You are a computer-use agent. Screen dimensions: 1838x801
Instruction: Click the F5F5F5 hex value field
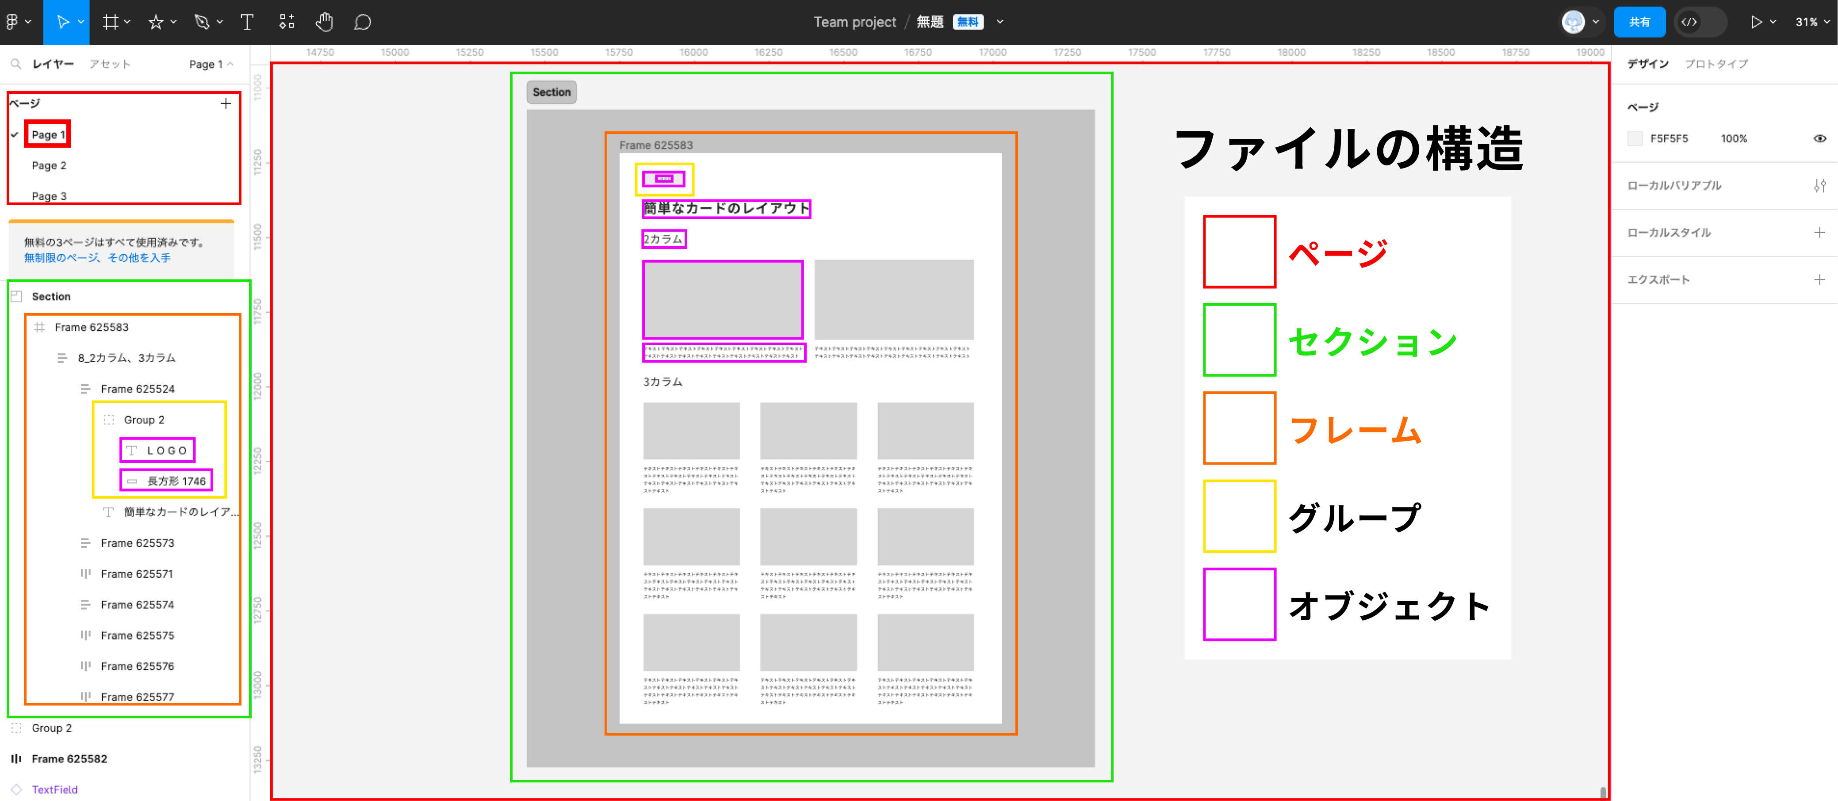[x=1669, y=138]
